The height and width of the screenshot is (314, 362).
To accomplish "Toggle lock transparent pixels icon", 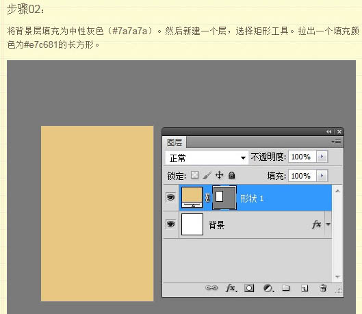I will click(194, 175).
